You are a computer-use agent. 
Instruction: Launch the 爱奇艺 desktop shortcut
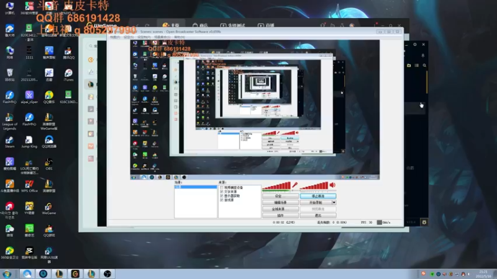29,231
